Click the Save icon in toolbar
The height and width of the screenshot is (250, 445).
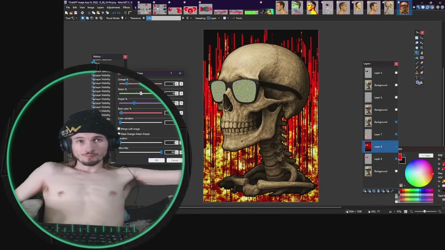tap(75, 12)
